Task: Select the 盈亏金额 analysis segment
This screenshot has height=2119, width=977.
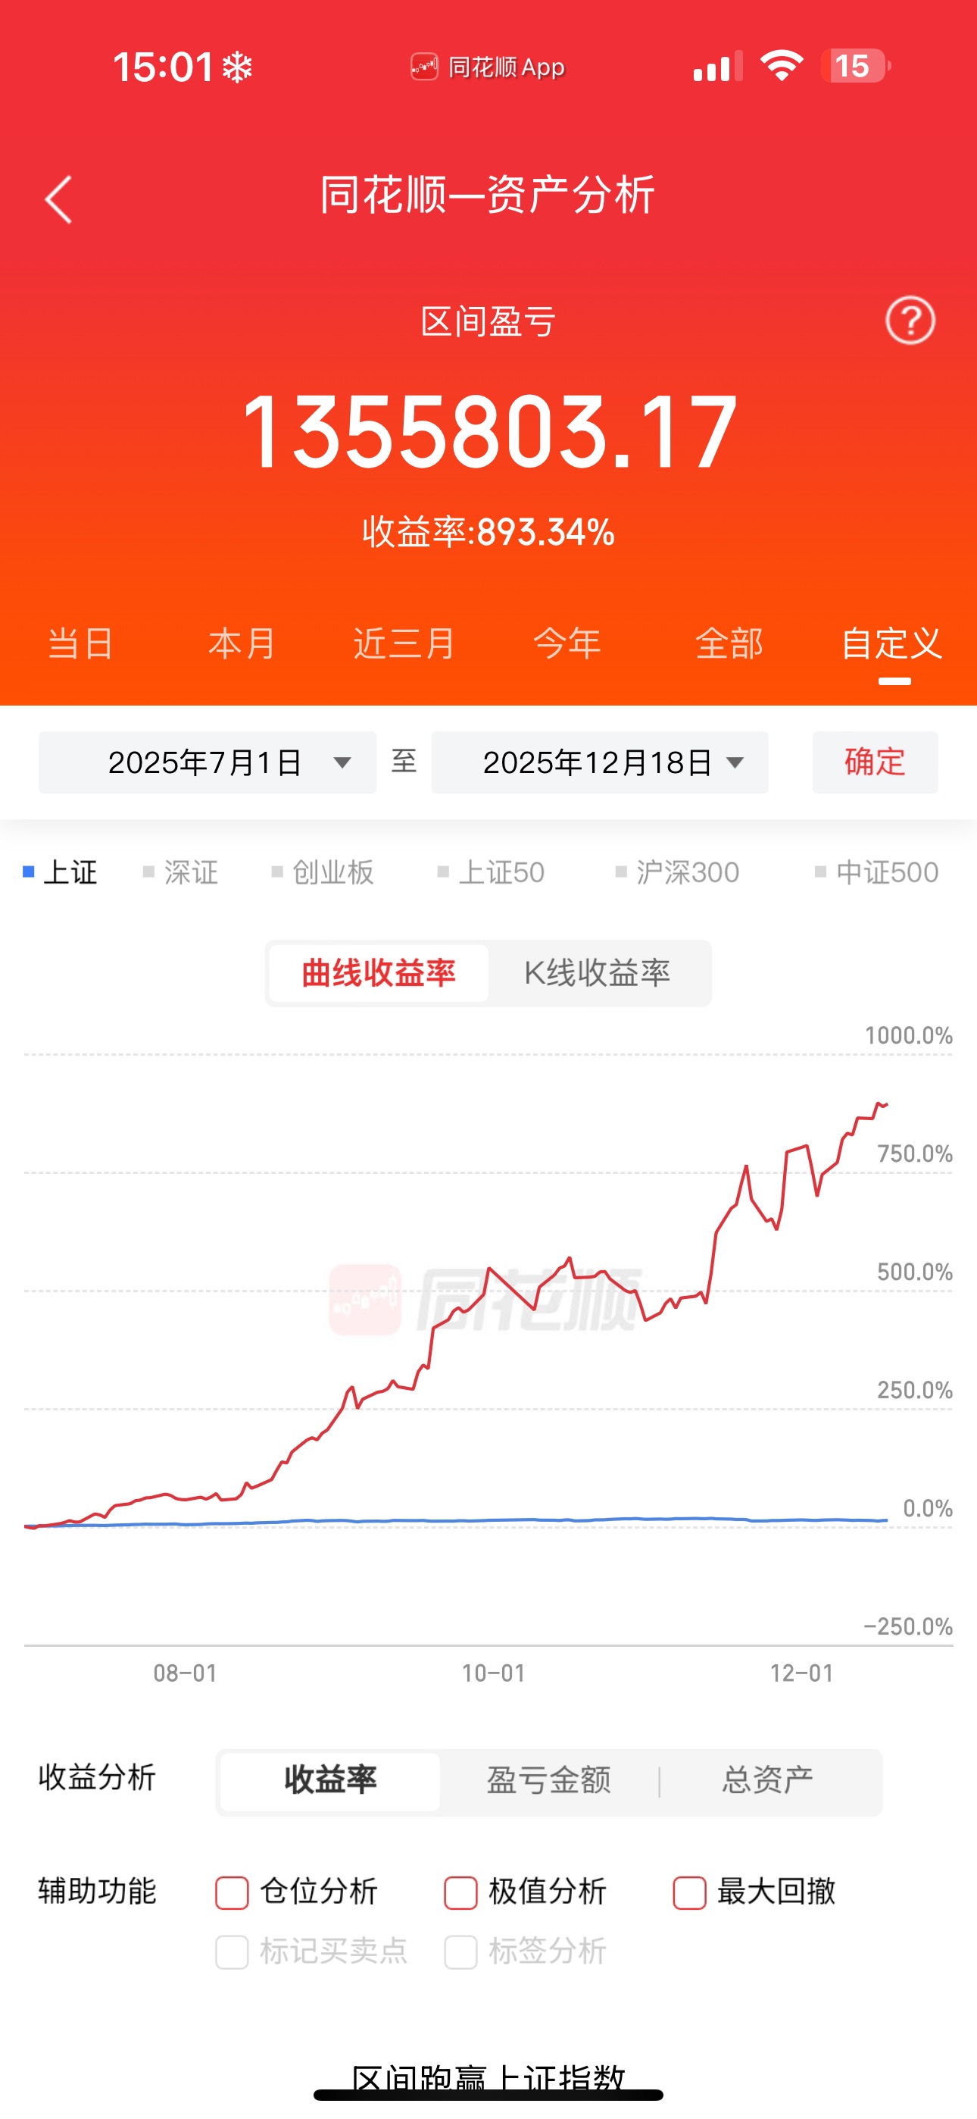Action: tap(548, 1781)
